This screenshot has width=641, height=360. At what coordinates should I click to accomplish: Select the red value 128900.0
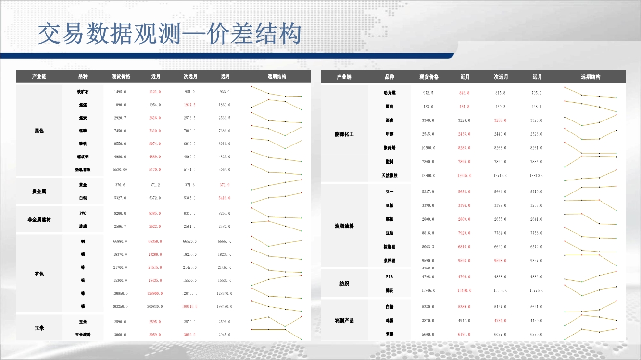pos(155,293)
